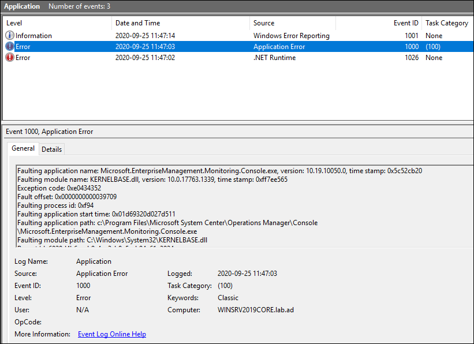This screenshot has width=474, height=344.
Task: Click the Number of events: 3 label
Action: click(x=79, y=6)
